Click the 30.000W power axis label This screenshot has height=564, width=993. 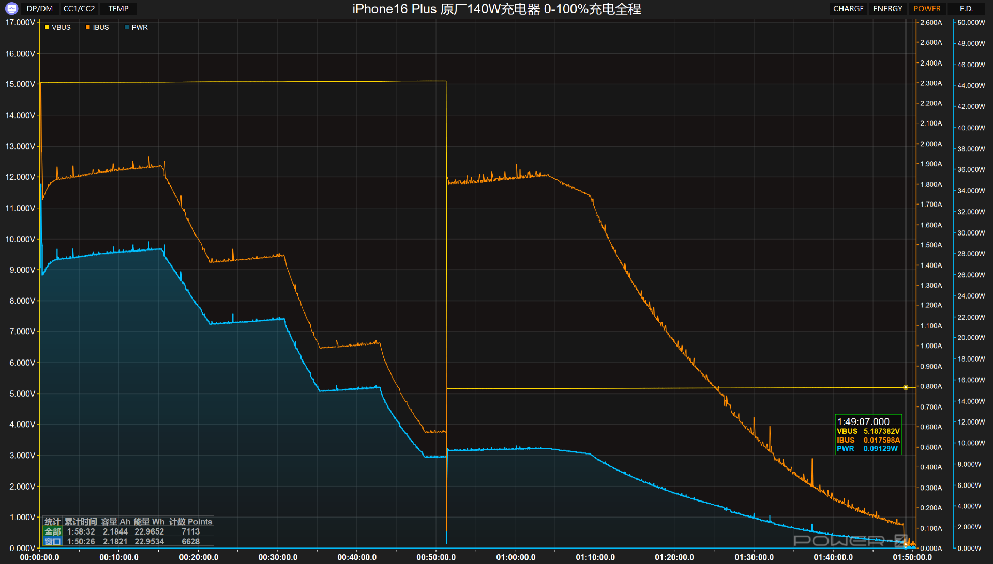(971, 233)
